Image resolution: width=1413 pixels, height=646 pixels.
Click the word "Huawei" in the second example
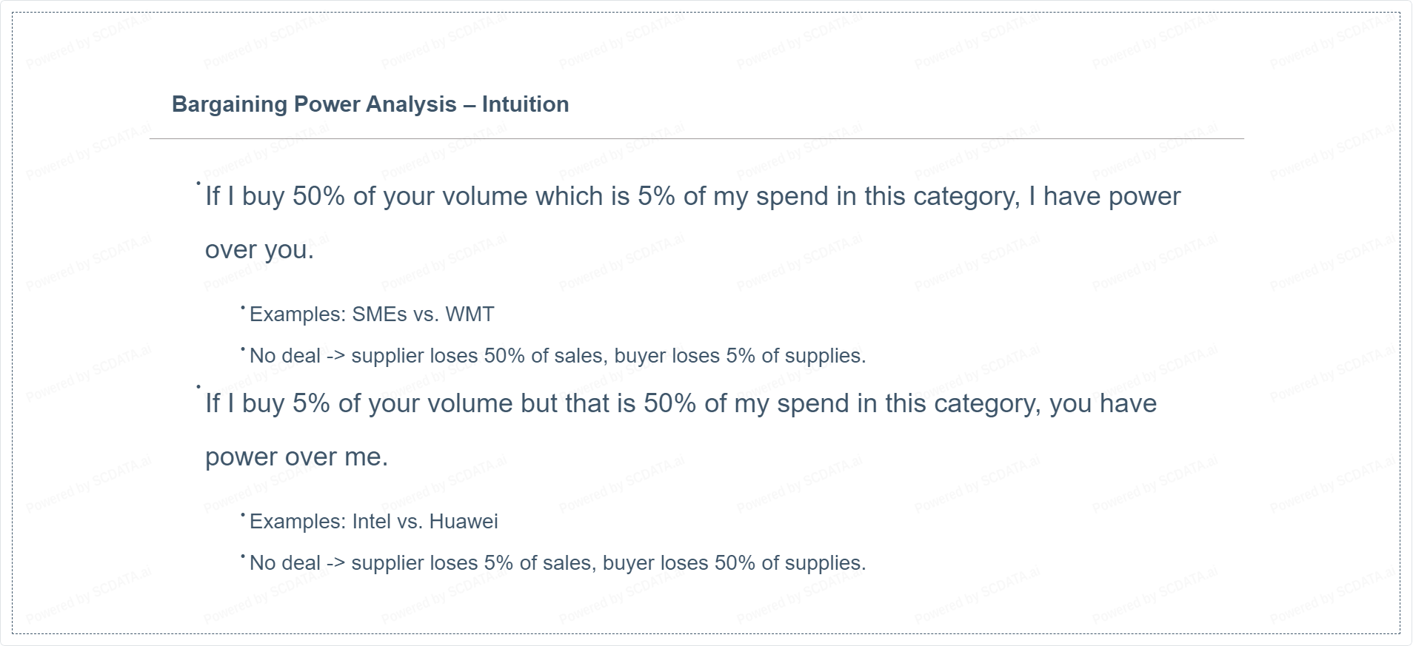464,522
